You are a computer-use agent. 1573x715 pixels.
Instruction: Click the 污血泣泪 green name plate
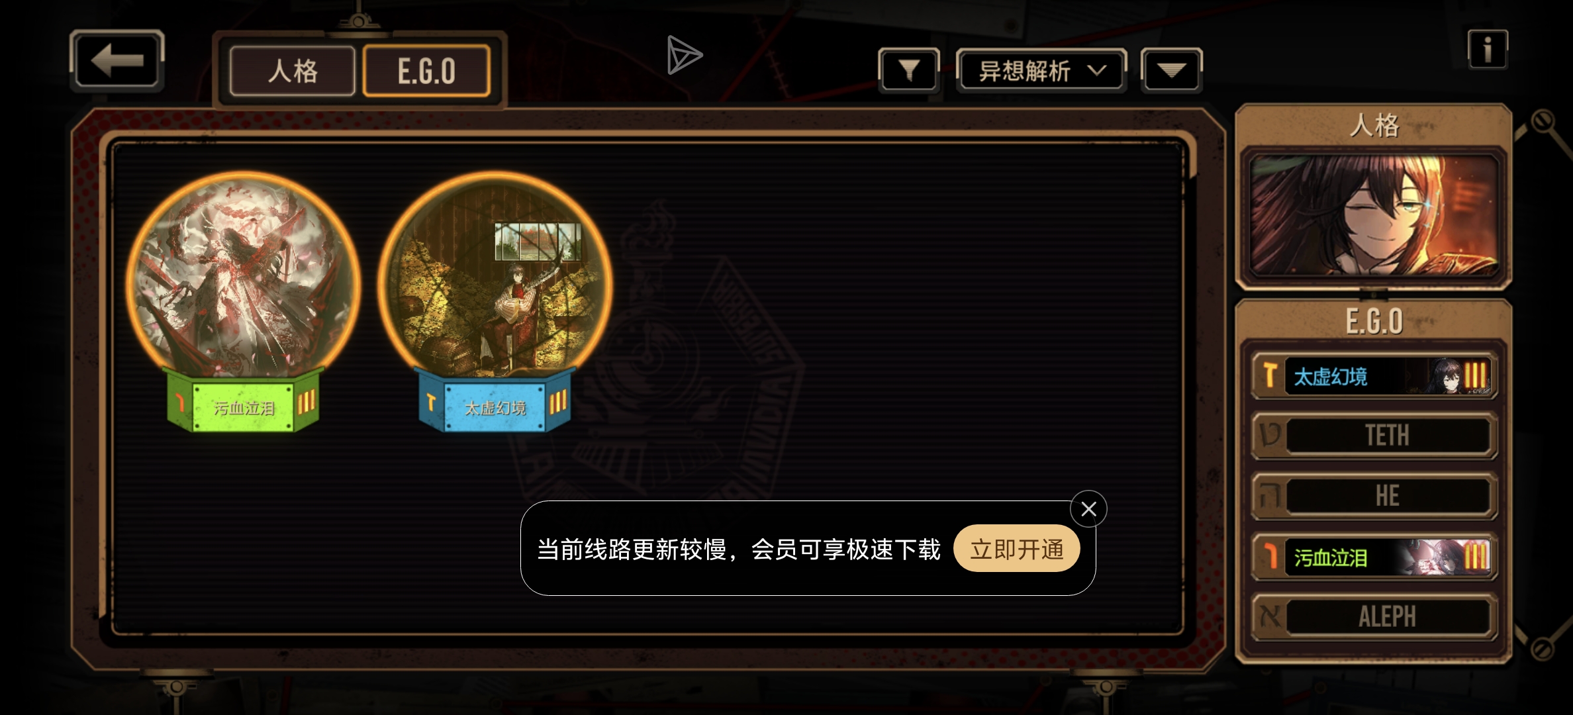click(244, 407)
